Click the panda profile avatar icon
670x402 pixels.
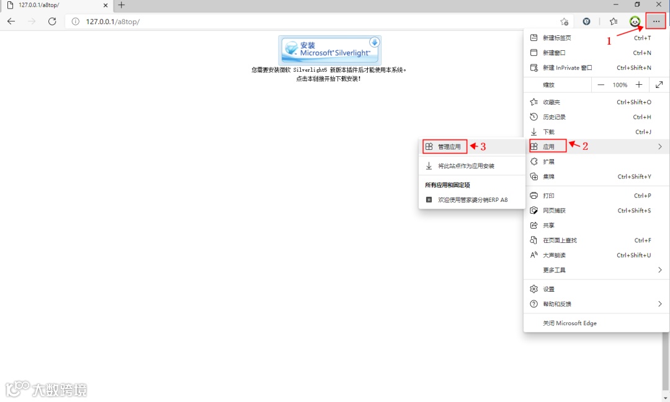tap(635, 21)
